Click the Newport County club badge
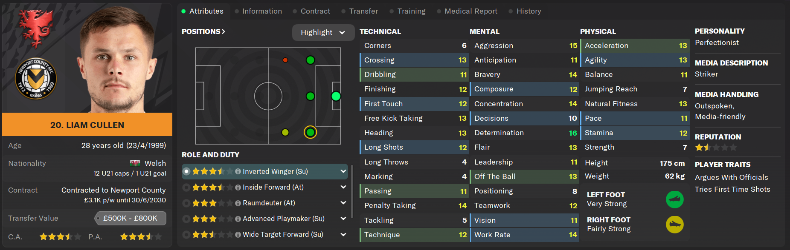 [x=36, y=79]
